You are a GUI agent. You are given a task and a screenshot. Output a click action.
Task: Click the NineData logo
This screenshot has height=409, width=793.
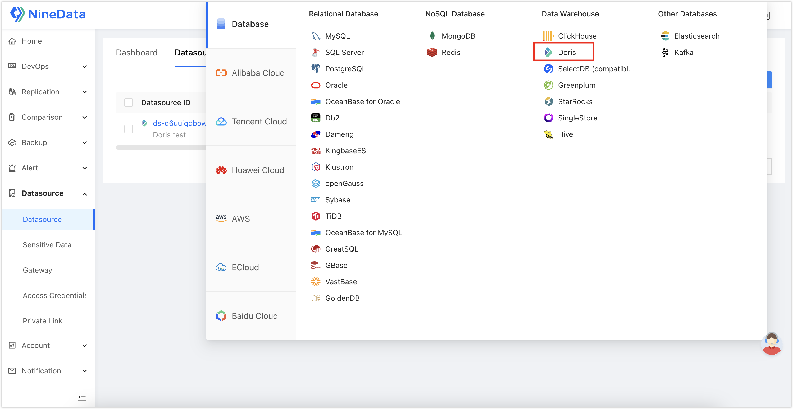[48, 14]
